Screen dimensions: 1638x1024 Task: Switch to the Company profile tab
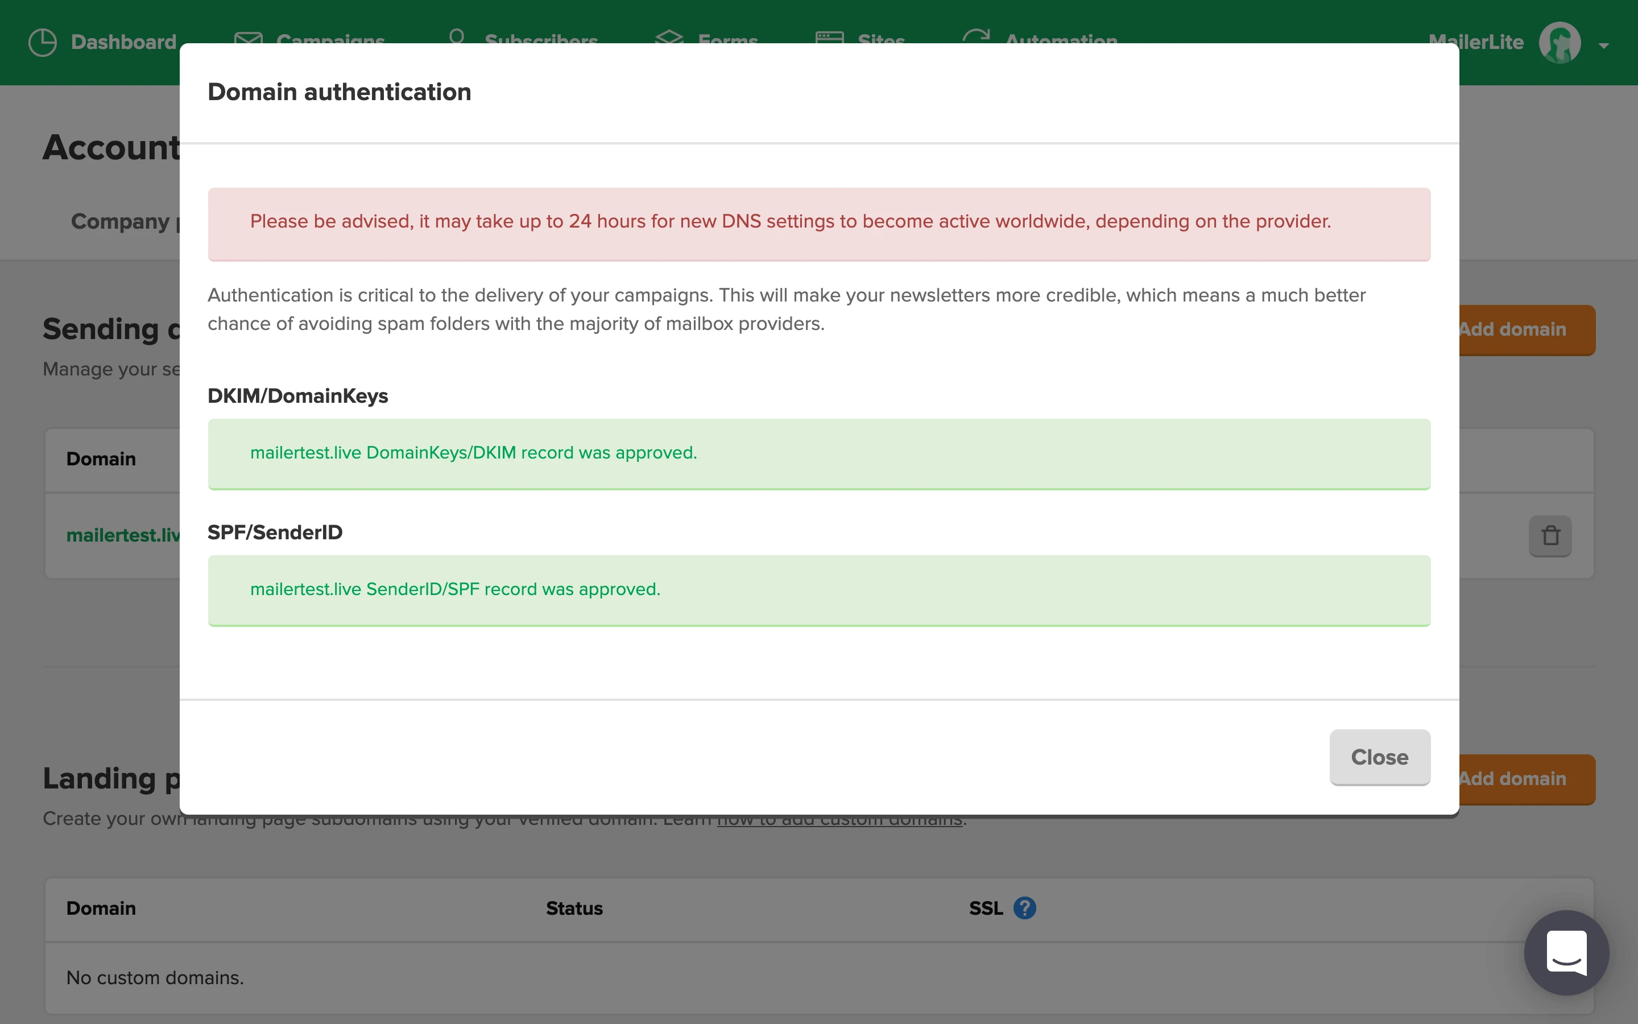tap(122, 221)
